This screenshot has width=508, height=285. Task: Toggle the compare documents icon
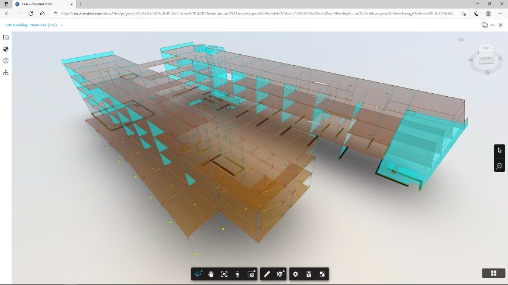point(485,25)
